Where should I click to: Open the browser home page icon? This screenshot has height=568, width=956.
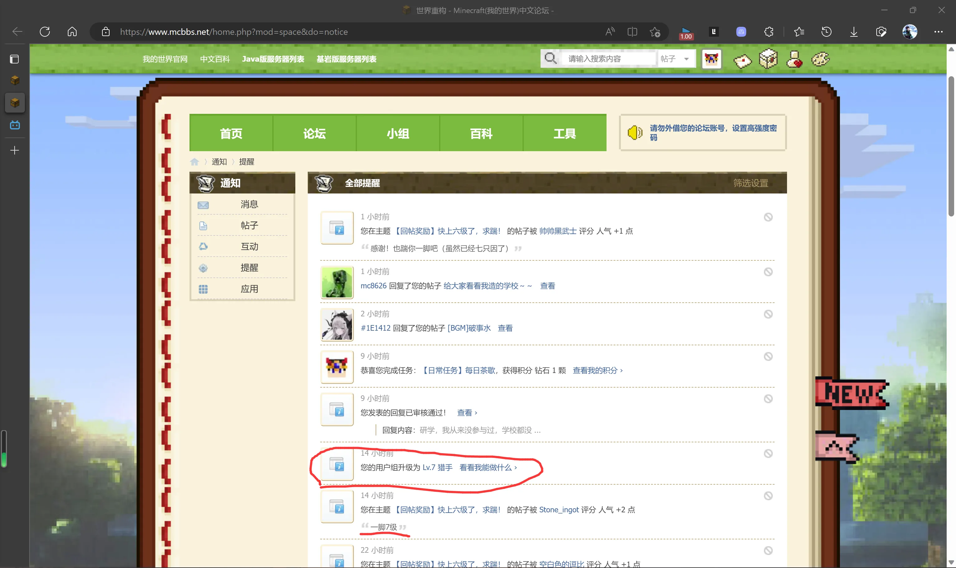pyautogui.click(x=73, y=32)
